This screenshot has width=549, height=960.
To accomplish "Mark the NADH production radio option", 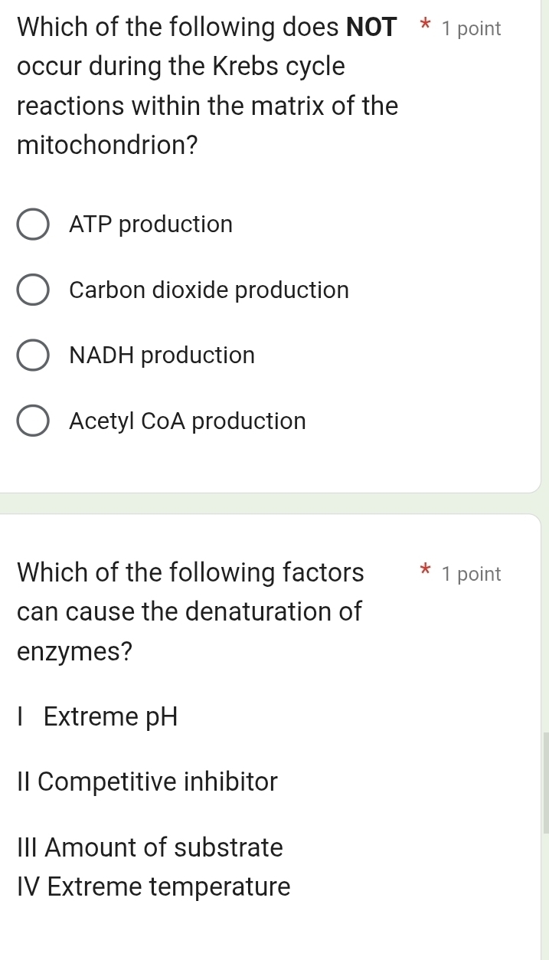I will coord(32,355).
